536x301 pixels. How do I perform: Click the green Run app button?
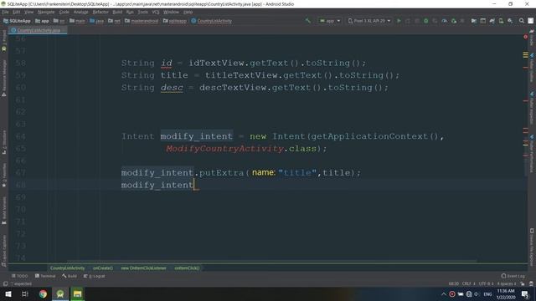pyautogui.click(x=399, y=21)
